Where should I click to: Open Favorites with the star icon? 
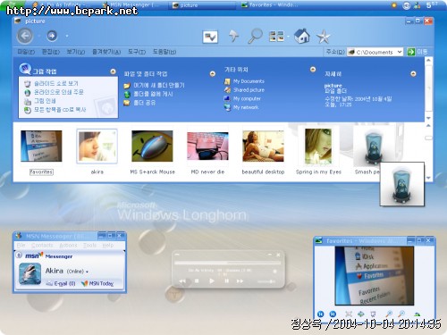[324, 37]
